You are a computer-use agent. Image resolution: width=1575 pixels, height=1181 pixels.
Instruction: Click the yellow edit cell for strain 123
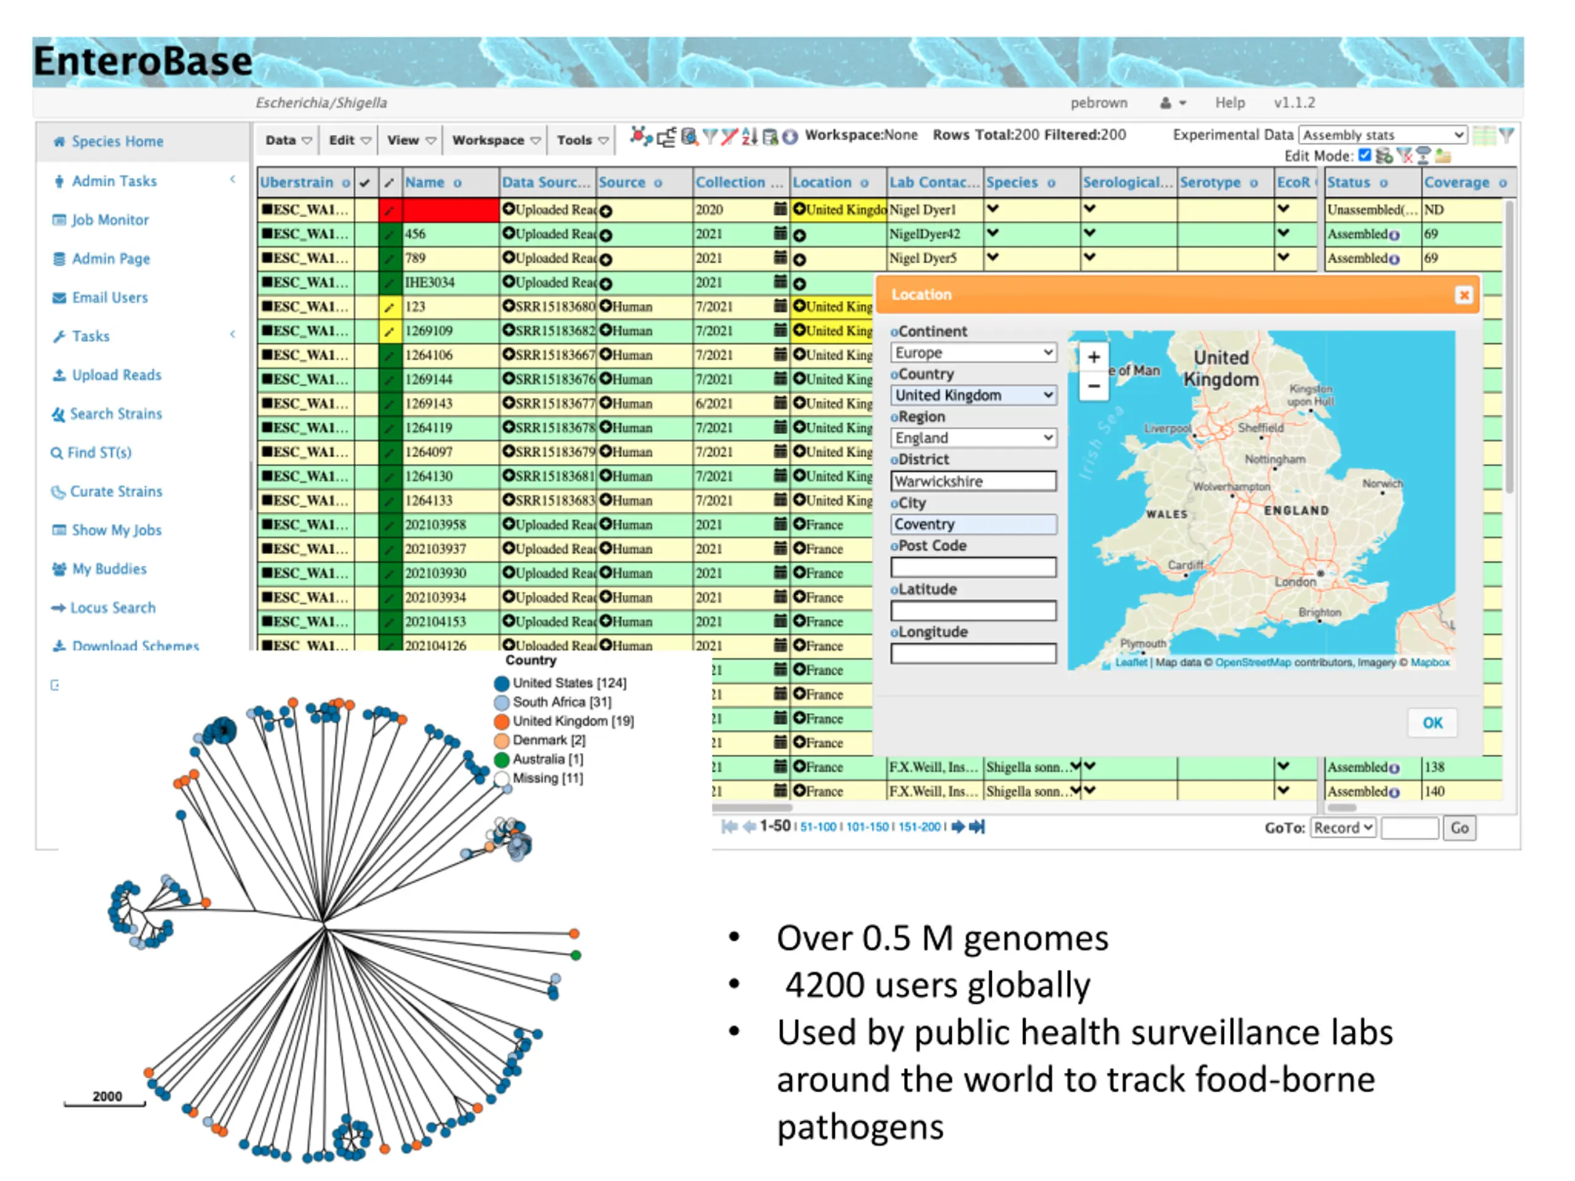(389, 307)
